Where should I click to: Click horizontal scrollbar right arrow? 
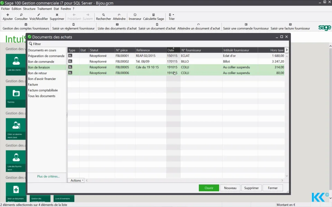pos(282,180)
